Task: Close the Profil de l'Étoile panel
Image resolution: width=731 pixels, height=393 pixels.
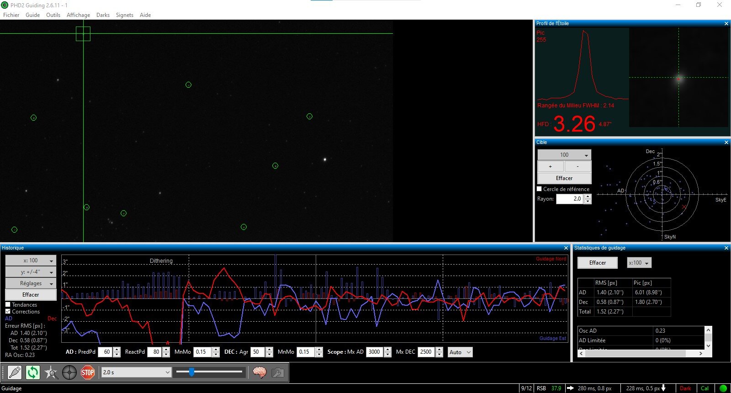Action: 726,23
